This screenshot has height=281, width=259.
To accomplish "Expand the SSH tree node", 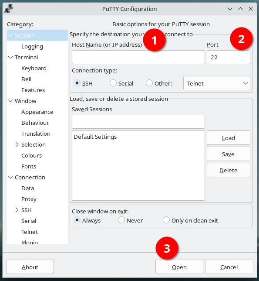I will [x=17, y=210].
